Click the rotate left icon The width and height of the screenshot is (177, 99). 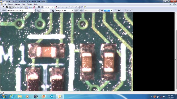tap(122, 11)
